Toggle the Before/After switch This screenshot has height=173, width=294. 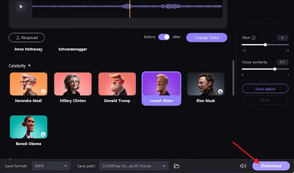(x=164, y=37)
